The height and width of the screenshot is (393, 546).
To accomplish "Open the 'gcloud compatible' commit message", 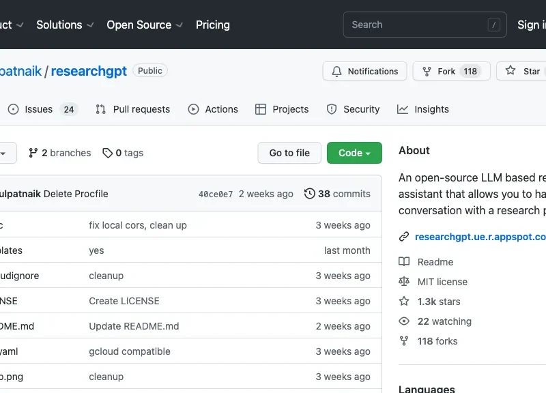I will 130,351.
